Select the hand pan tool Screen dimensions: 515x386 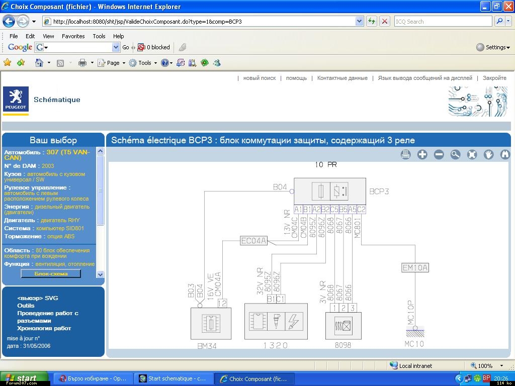coord(489,154)
